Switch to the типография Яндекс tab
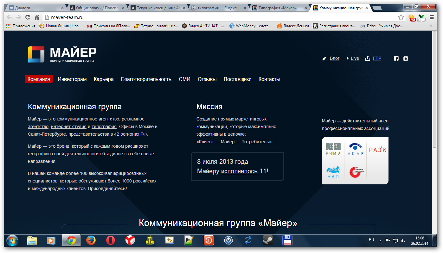This screenshot has width=443, height=253. (x=218, y=8)
